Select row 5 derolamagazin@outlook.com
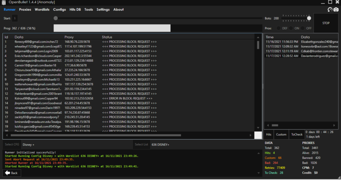Image resolution: width=341 pixels, height=180 pixels. coord(128,60)
